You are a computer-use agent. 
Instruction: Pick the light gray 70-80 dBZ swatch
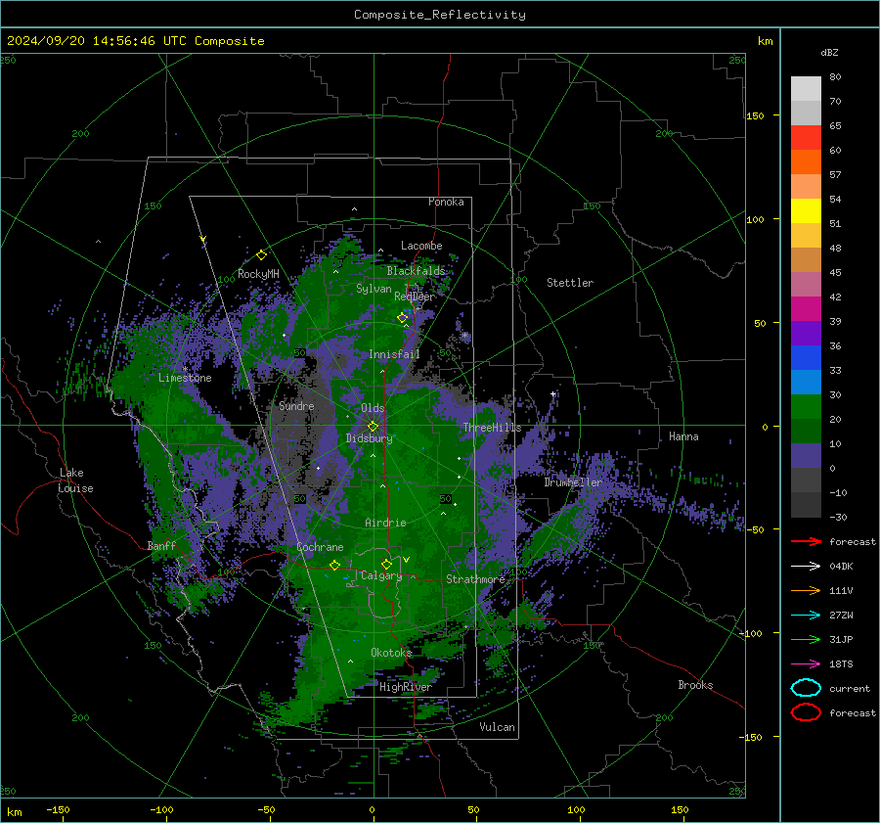806,89
